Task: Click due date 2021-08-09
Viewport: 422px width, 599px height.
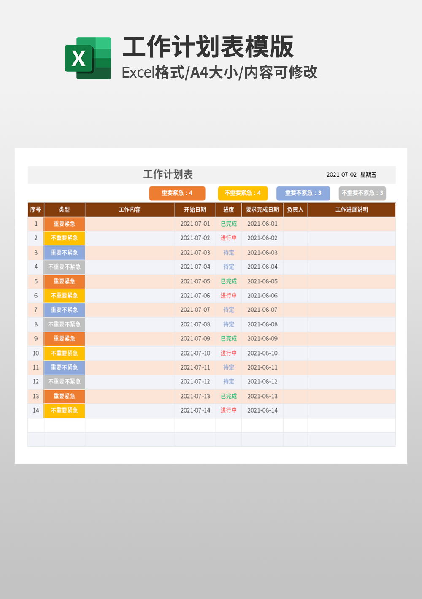Action: point(262,339)
